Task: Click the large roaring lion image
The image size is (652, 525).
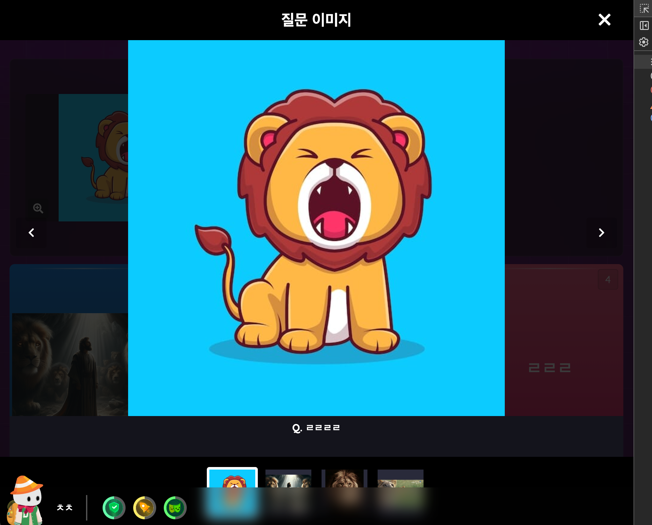Action: point(316,228)
